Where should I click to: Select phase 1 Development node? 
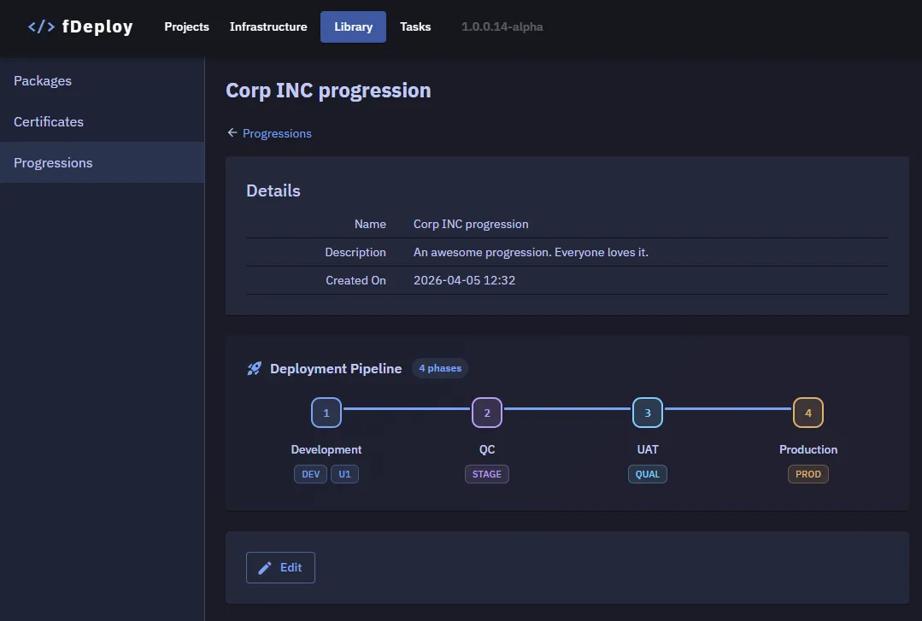click(x=326, y=413)
